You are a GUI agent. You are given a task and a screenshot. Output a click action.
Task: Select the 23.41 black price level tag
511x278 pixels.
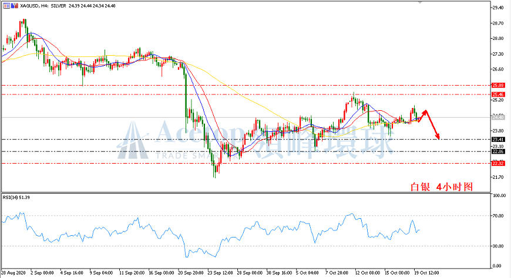point(498,140)
